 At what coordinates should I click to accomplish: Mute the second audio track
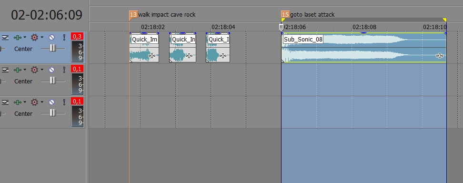[51, 70]
